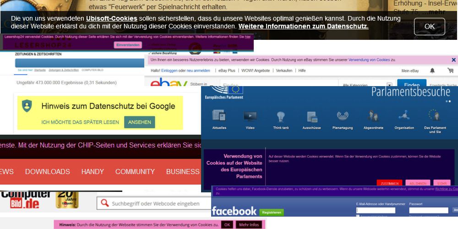Click Einverstanden on the Lesershop24 banner

tap(128, 45)
